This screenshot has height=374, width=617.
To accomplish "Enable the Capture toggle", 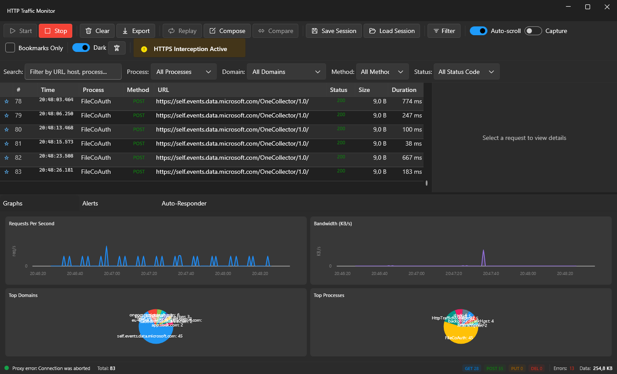I will [x=533, y=31].
